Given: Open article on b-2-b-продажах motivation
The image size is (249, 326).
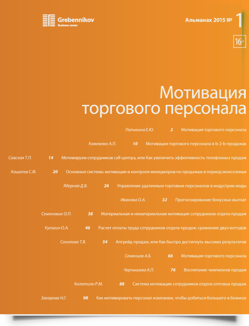Looking at the screenshot, I should click(196, 144).
